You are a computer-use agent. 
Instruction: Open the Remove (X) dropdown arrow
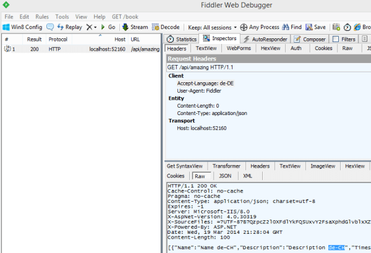click(x=96, y=27)
